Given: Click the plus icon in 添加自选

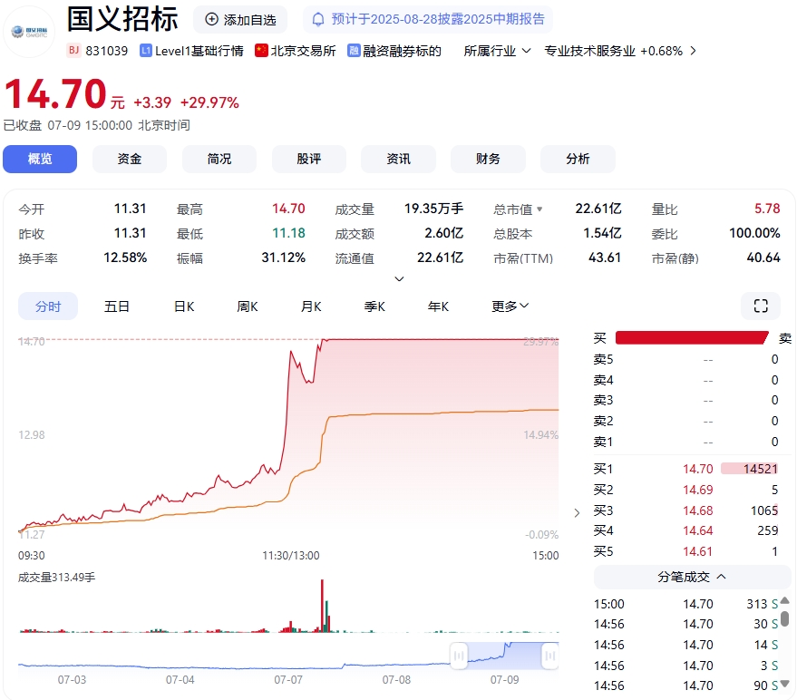Looking at the screenshot, I should click(211, 19).
